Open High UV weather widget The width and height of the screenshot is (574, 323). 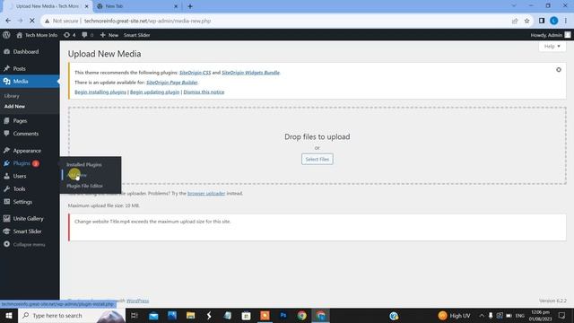(455, 315)
